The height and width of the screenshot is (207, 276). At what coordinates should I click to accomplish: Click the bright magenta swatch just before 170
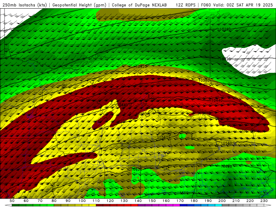click(176, 205)
